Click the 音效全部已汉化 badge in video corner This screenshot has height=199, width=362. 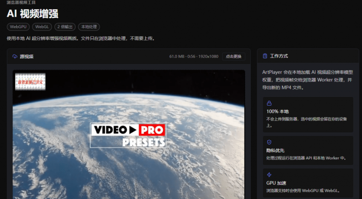[30, 82]
